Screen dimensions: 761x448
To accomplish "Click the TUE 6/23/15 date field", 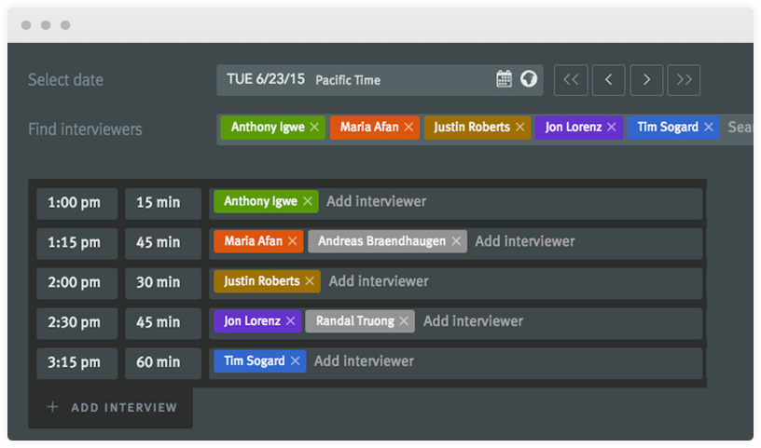I will coord(354,80).
